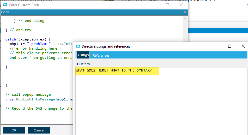The height and width of the screenshot is (135, 248).
Task: Click the 'Custom' label in Usings tab
Action: (83, 64)
